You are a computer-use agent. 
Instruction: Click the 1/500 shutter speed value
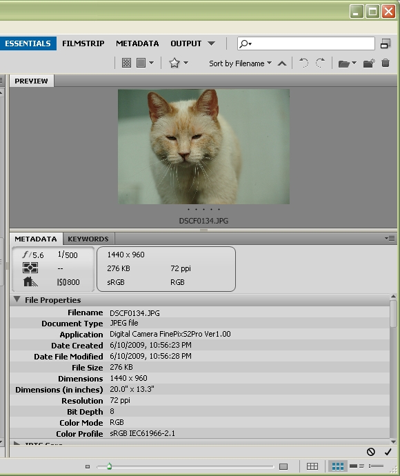[x=68, y=255]
